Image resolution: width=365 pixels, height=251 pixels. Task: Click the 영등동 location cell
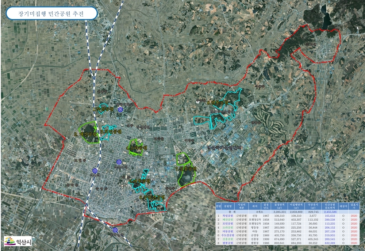click(254, 228)
